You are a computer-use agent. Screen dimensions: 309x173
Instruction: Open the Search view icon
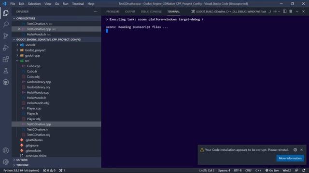tap(6, 25)
